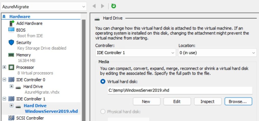Screen dimensions: 259x121
Task: Open the AzureMigrate virtual machine dropdown
Action: 44,7
